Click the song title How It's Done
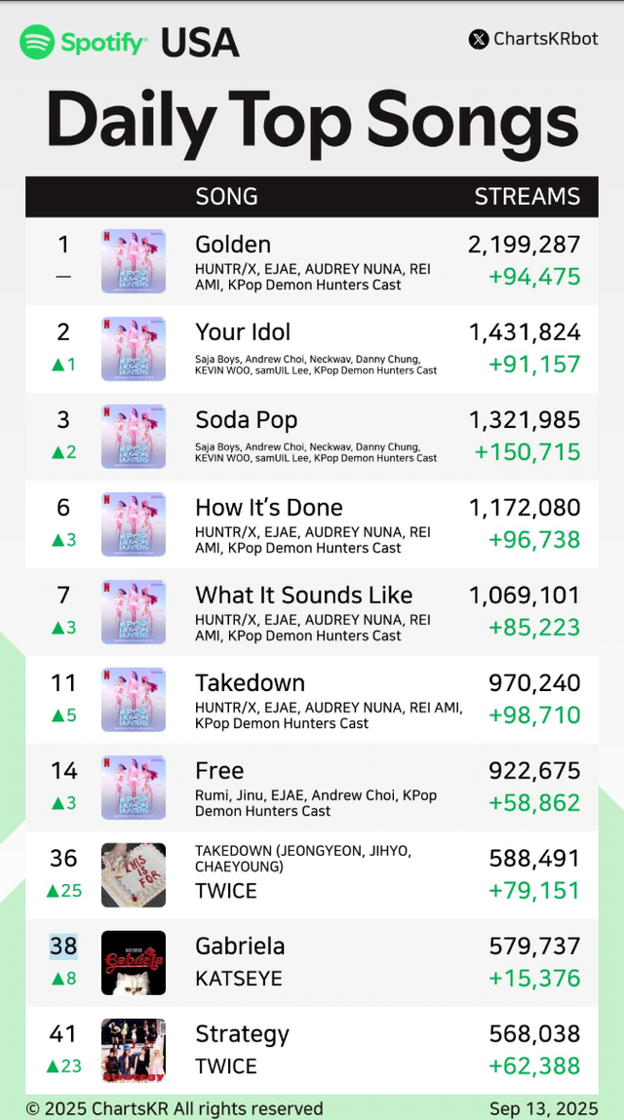Image resolution: width=624 pixels, height=1120 pixels. coord(269,508)
